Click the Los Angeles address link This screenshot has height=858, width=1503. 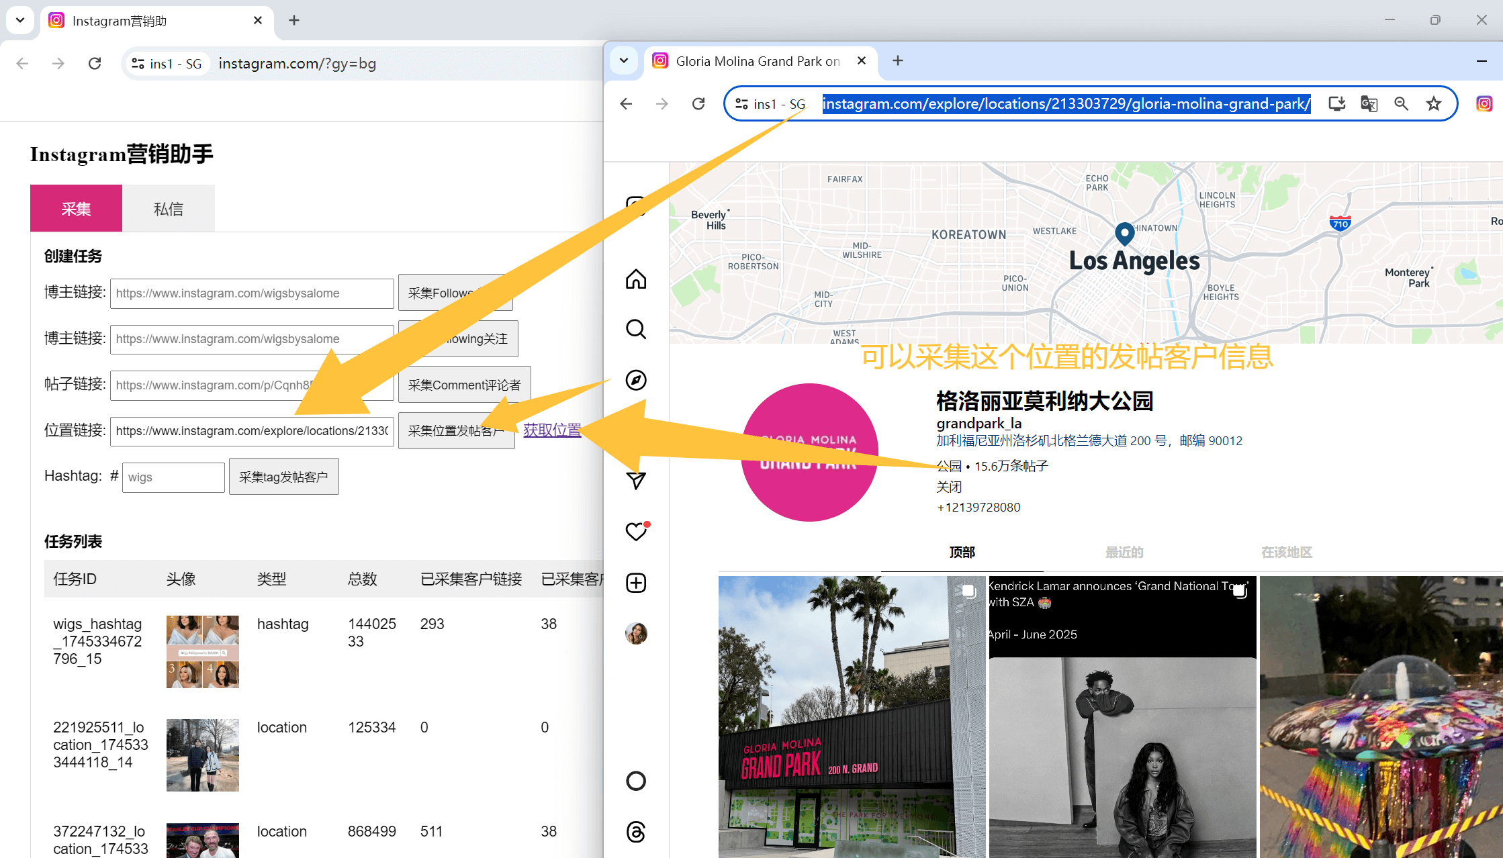click(x=1089, y=441)
